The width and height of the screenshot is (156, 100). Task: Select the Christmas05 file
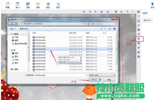click(x=72, y=49)
